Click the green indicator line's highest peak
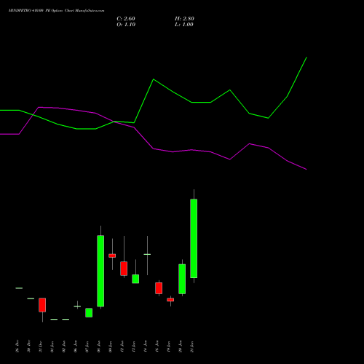Screen dimensions: 364x364 coord(306,58)
